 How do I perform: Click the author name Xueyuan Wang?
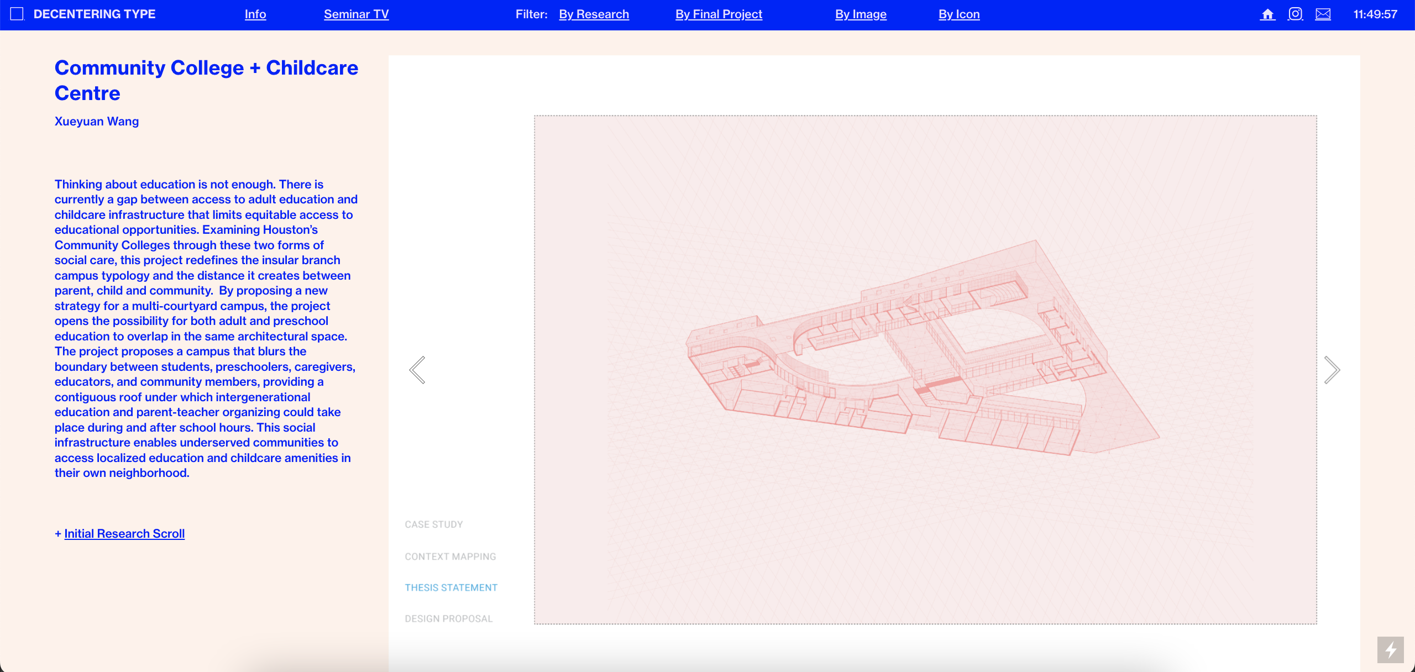[x=97, y=121]
